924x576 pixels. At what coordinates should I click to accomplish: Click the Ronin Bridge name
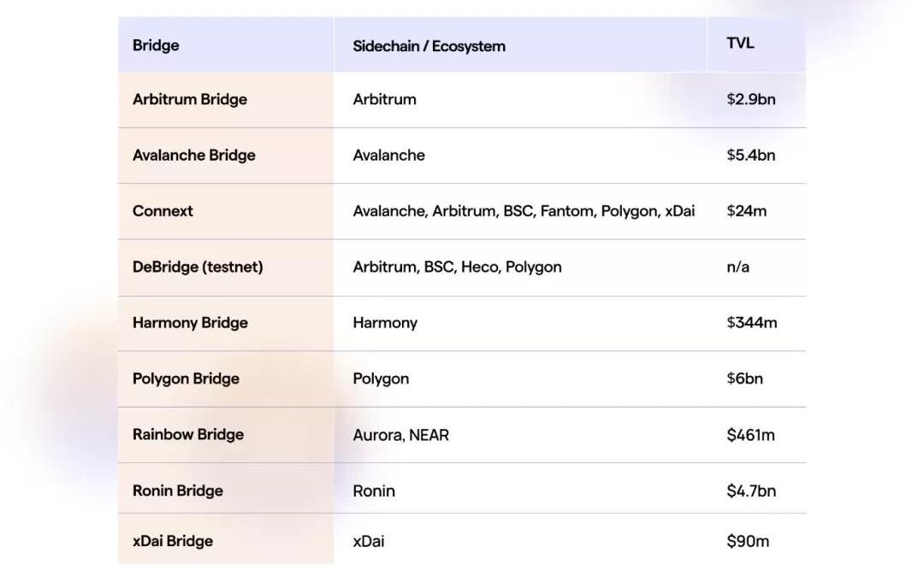click(177, 491)
